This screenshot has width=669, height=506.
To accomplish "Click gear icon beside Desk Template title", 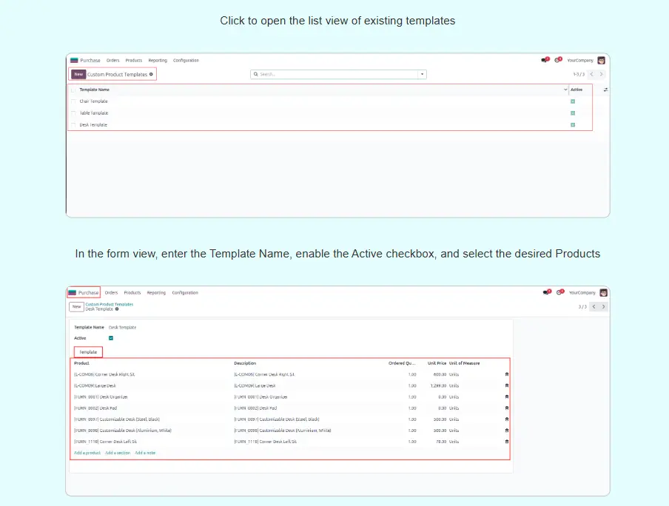I will click(x=117, y=309).
